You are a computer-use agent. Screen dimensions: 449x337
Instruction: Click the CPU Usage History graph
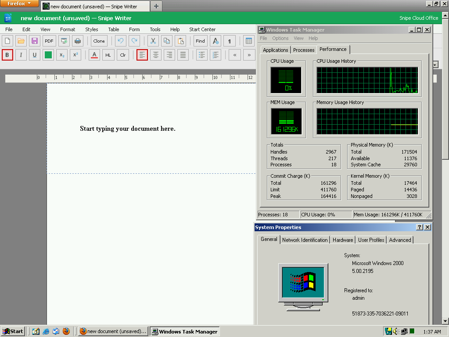click(367, 80)
